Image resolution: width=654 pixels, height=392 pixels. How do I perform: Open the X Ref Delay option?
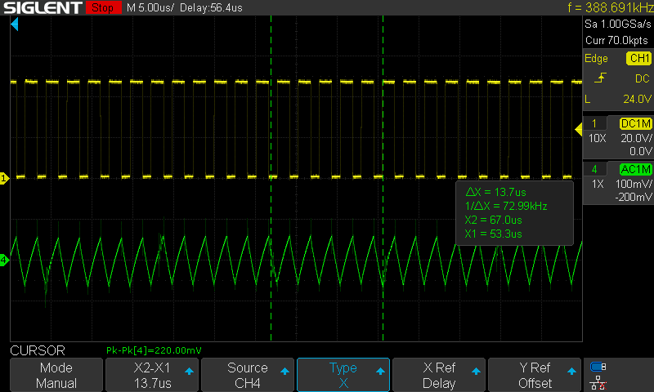tap(439, 375)
